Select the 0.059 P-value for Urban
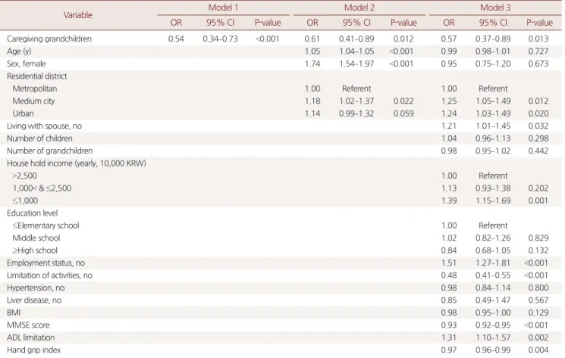 point(403,114)
